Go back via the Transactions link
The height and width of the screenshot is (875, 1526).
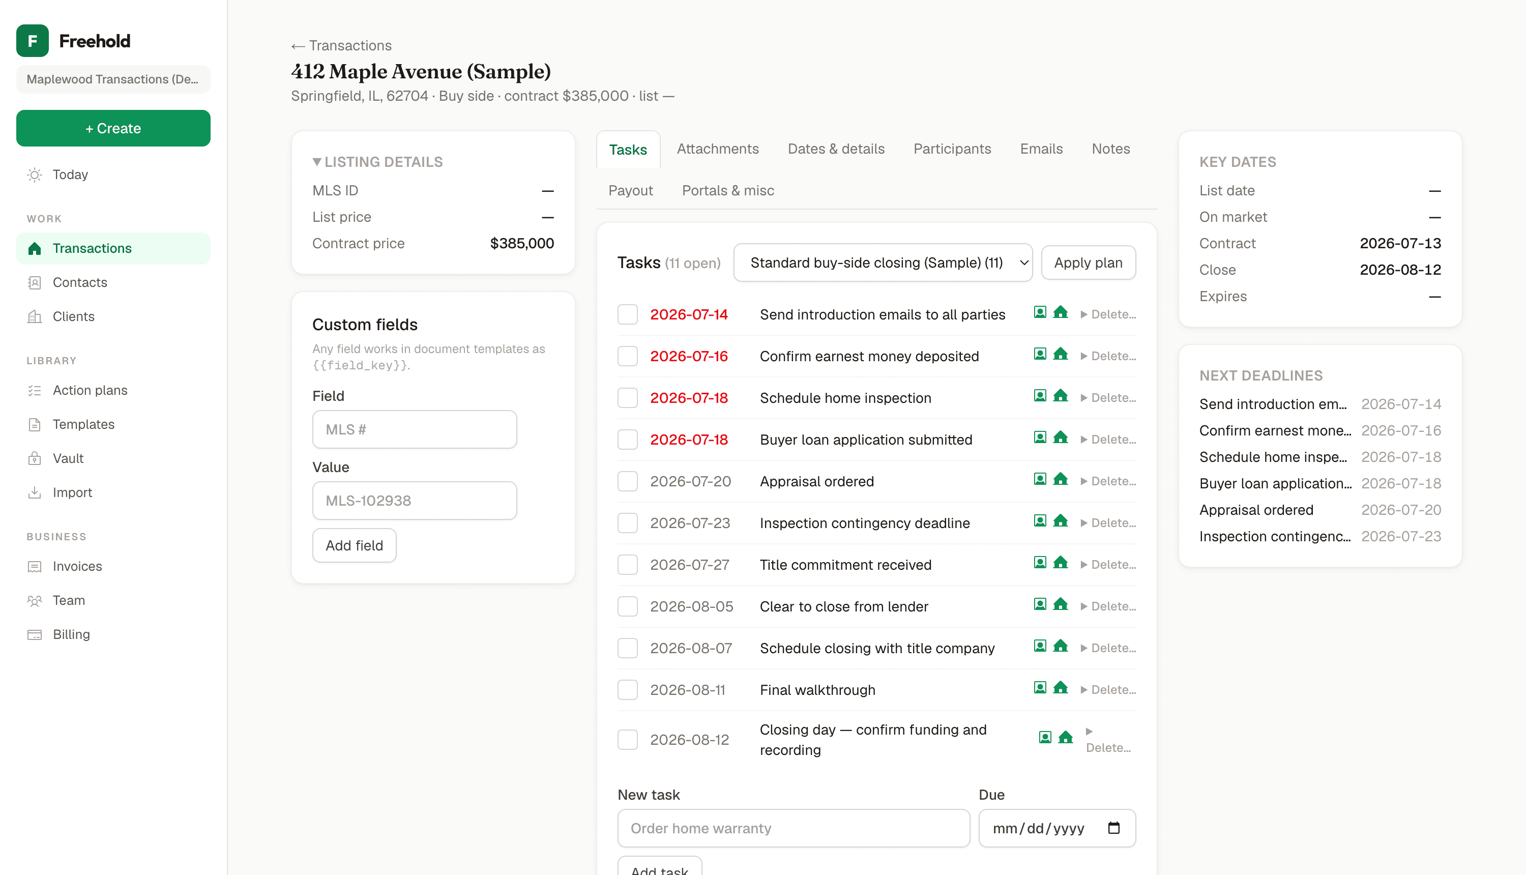(341, 46)
